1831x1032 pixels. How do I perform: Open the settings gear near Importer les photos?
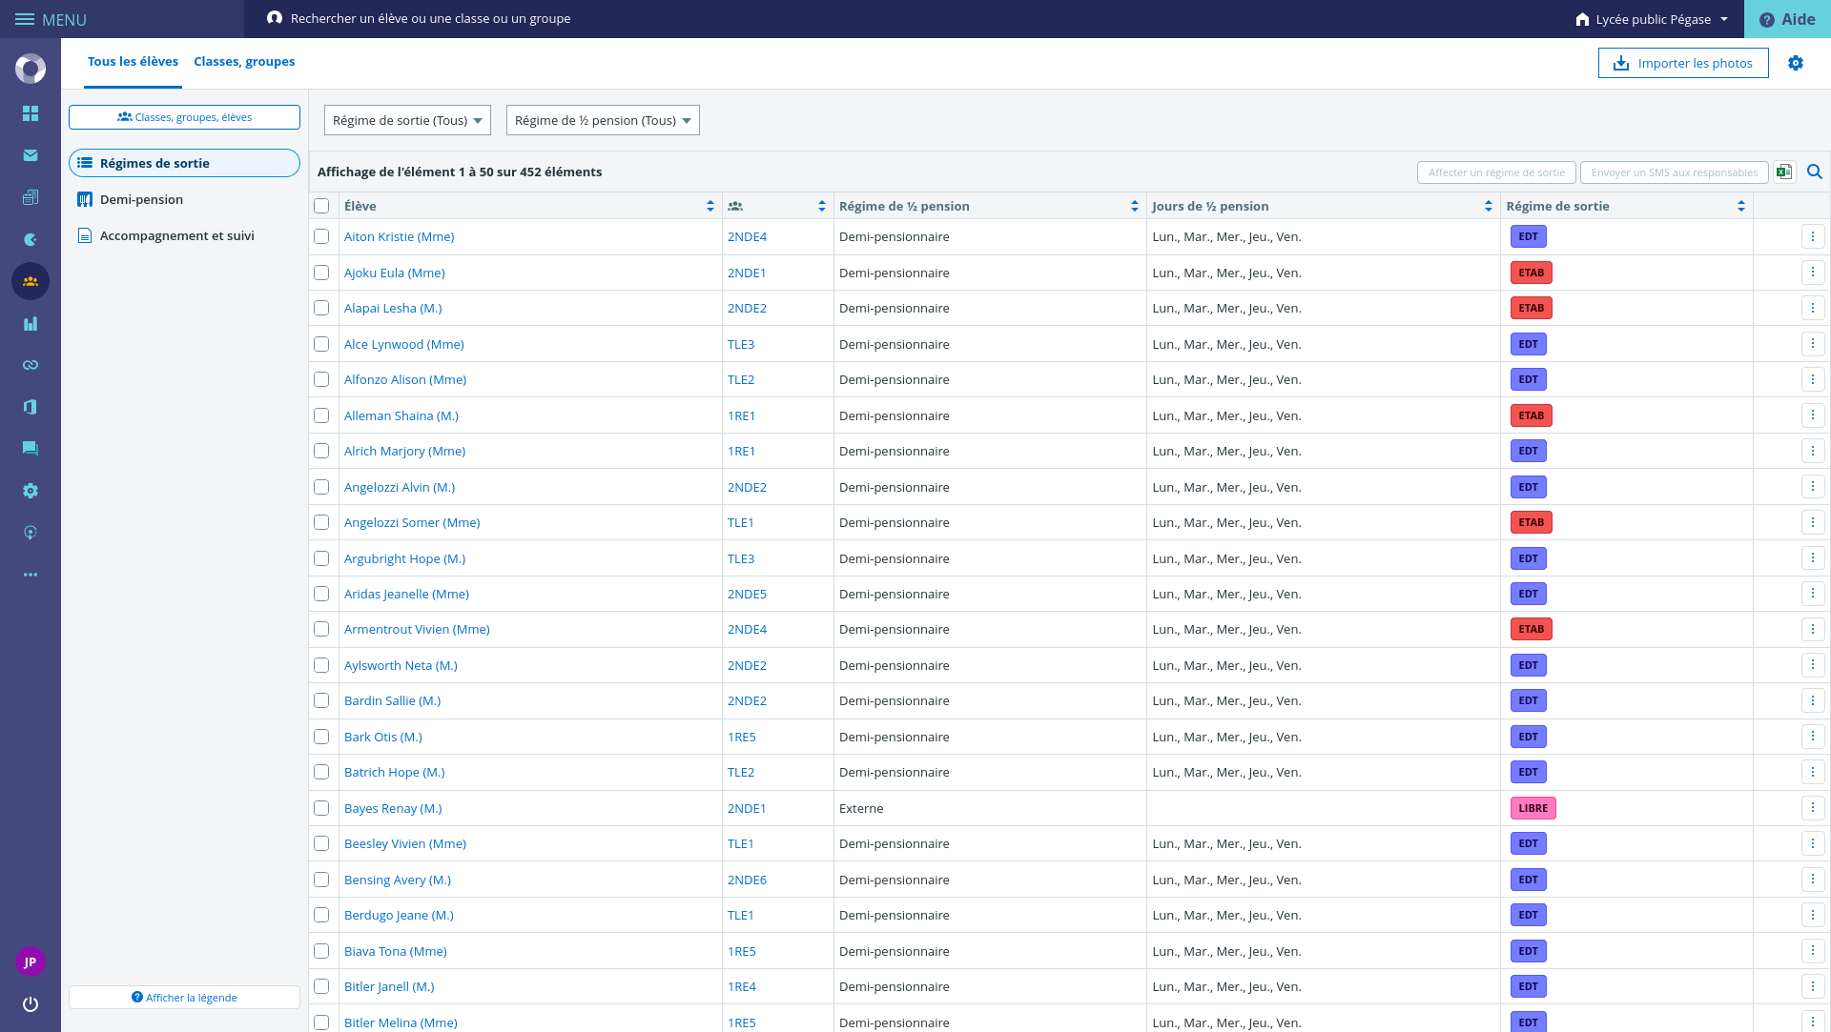click(1796, 63)
